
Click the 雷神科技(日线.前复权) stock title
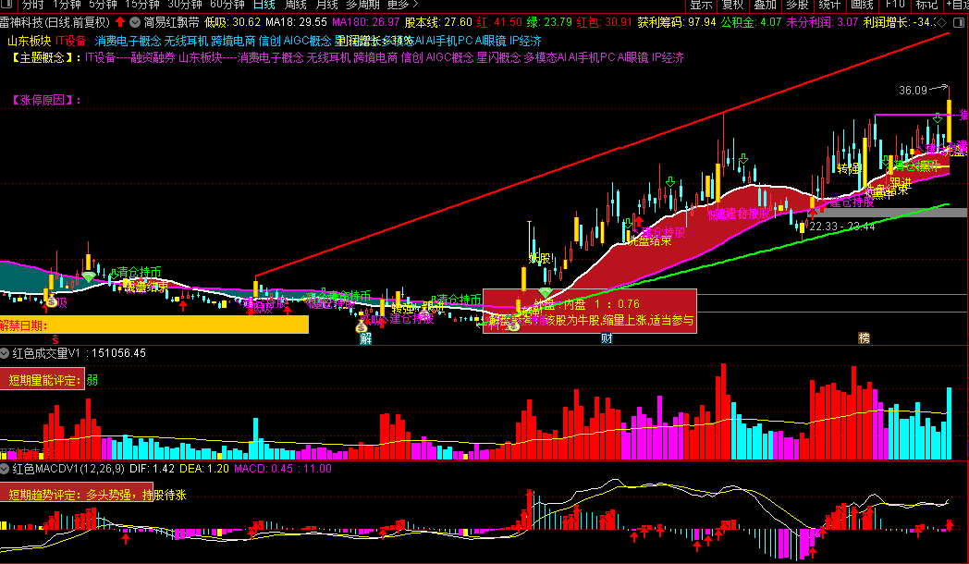point(55,22)
